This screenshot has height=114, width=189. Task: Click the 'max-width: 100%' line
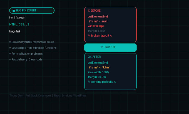[98, 72]
